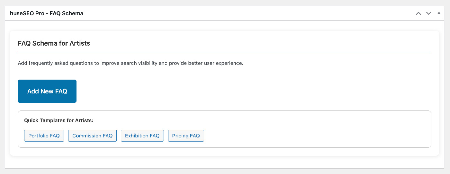
Task: Click the white strip below the inner card
Action: (224, 162)
